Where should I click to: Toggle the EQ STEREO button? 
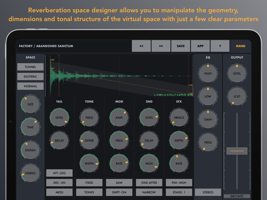208,192
